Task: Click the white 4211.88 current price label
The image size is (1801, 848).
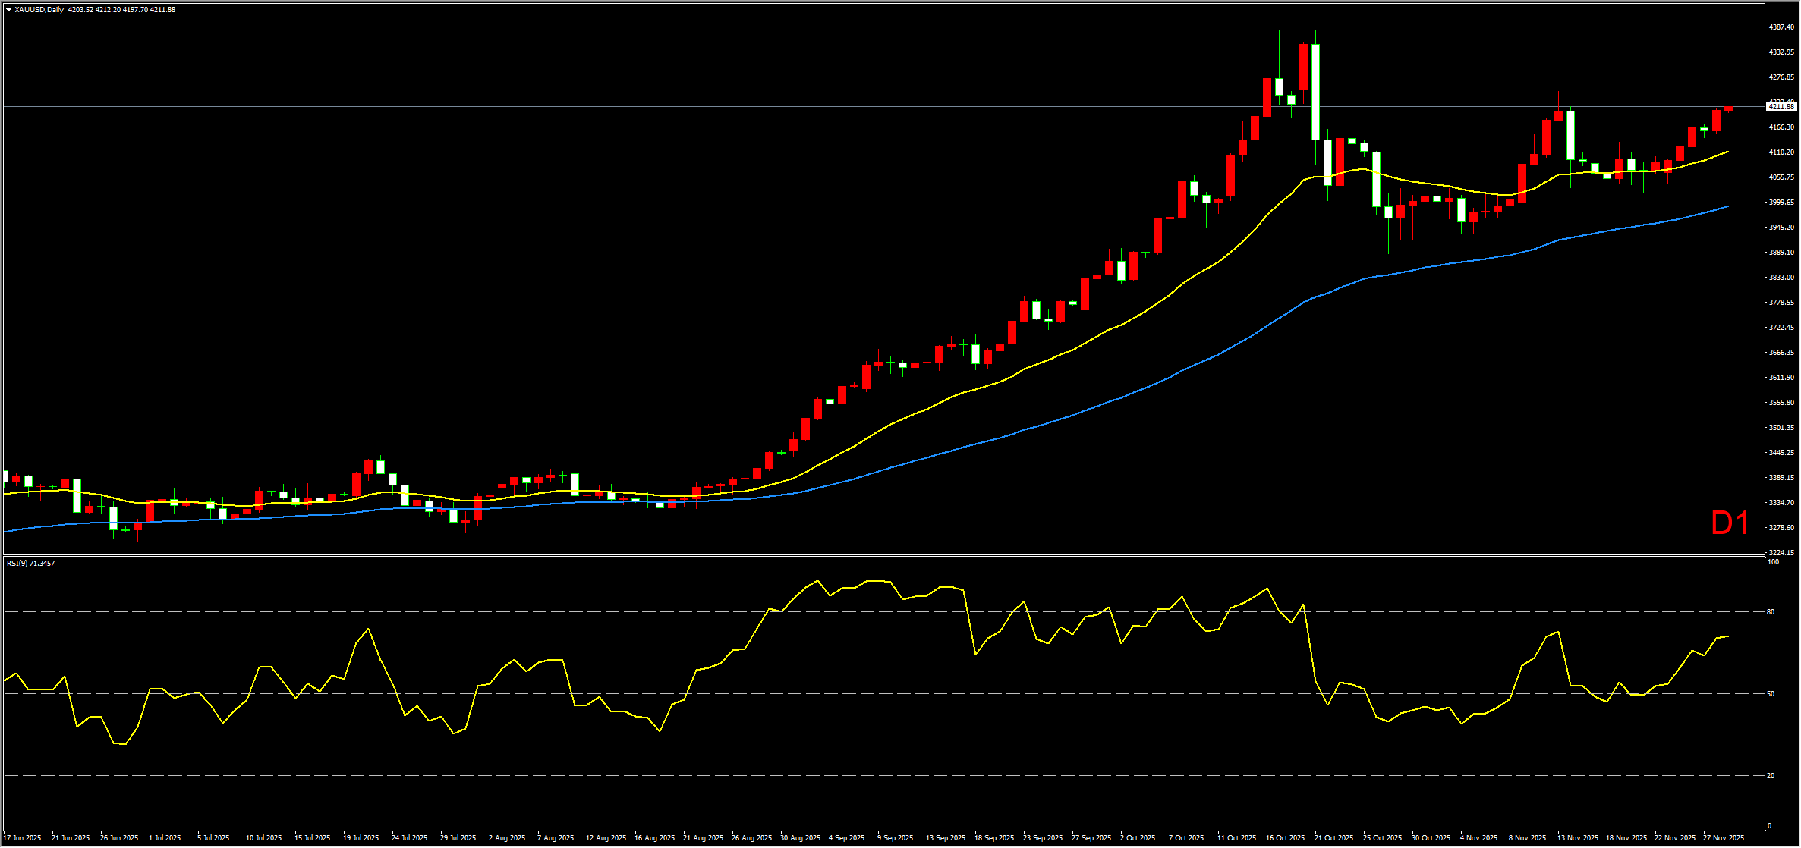Action: (1781, 107)
